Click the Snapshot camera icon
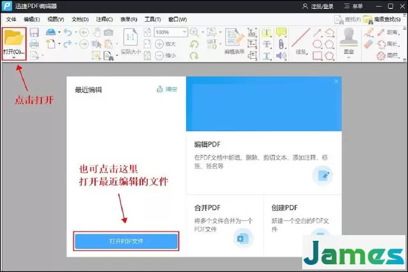 [x=108, y=32]
